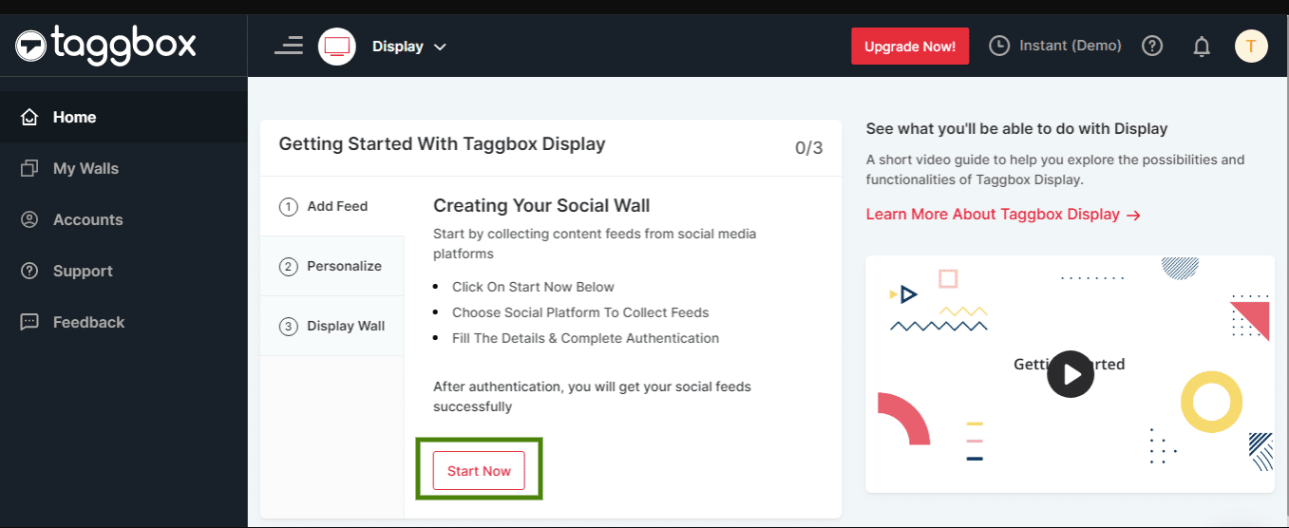Click the Home house icon in sidebar
This screenshot has height=528, width=1289.
[29, 117]
